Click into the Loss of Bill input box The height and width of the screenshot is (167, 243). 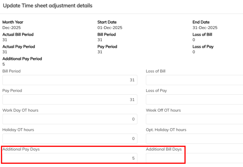[x=194, y=80]
